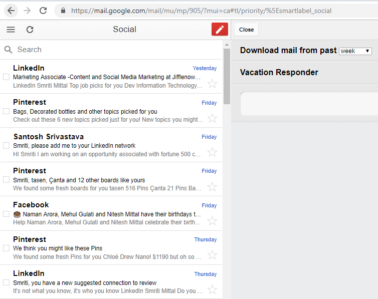Click the browser forward arrow
The height and width of the screenshot is (299, 378).
coord(27,11)
